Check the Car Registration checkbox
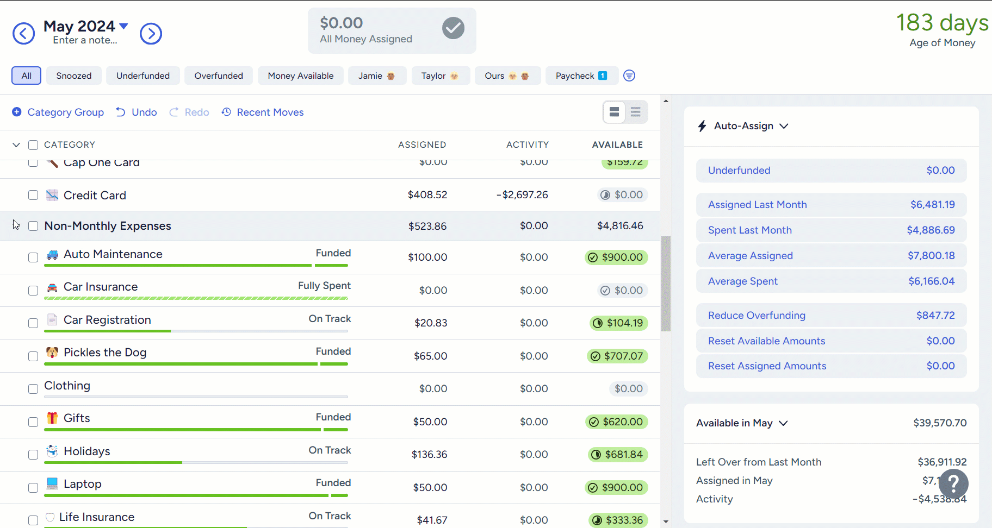Image resolution: width=992 pixels, height=528 pixels. [33, 323]
